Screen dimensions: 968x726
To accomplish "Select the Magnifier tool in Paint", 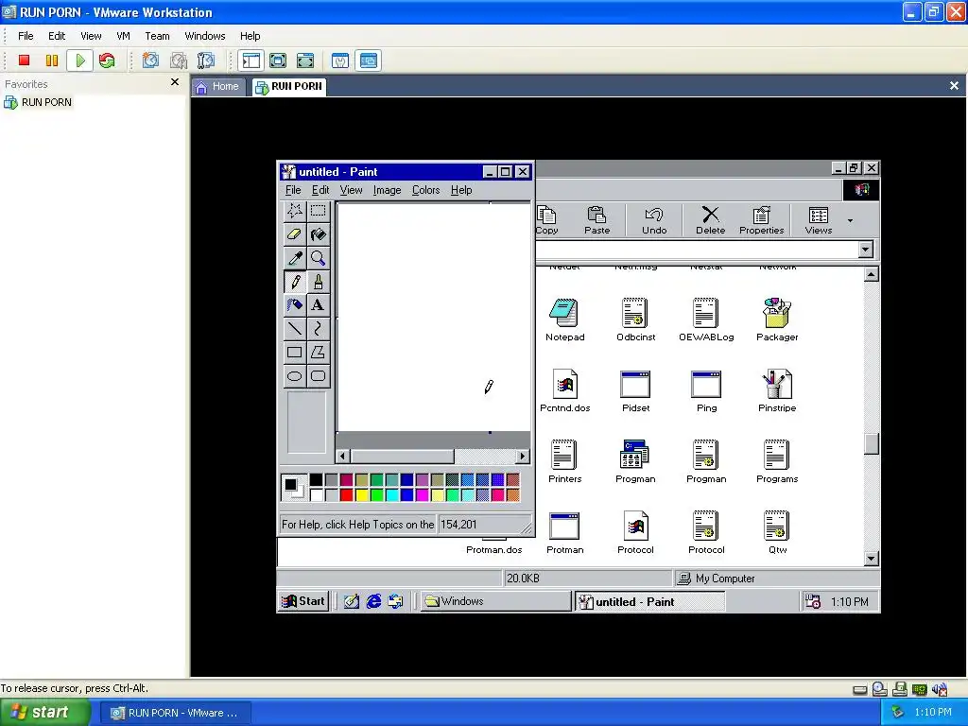I will pos(318,258).
